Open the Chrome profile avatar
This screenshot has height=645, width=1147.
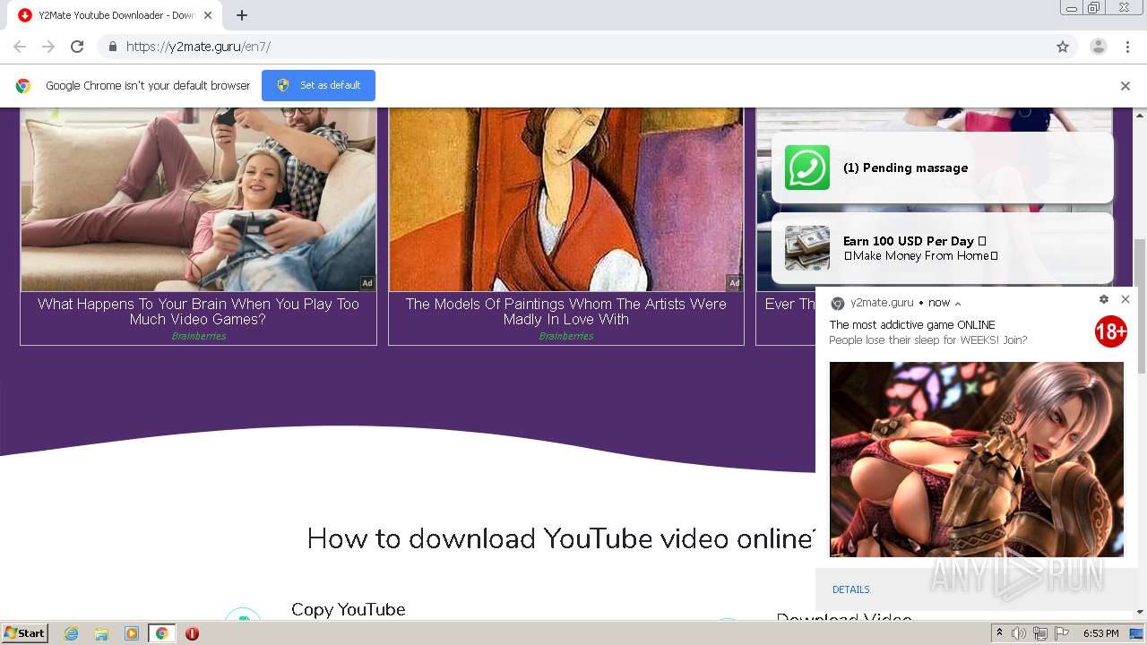[x=1098, y=47]
